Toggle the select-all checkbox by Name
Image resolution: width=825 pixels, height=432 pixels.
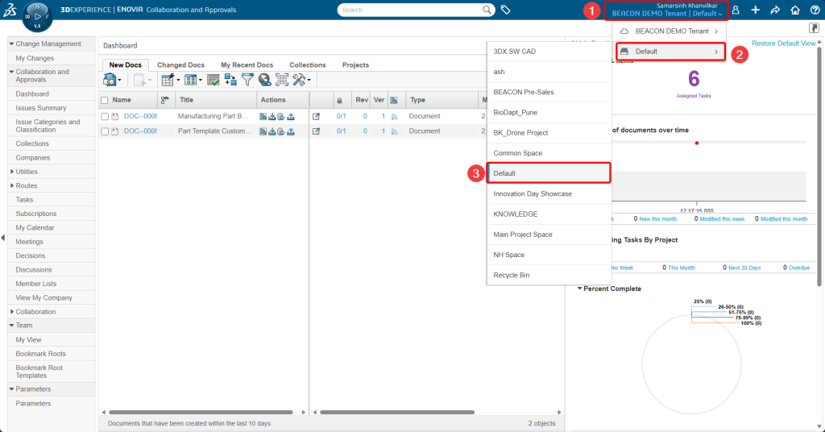pos(105,100)
